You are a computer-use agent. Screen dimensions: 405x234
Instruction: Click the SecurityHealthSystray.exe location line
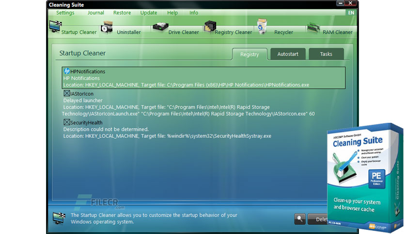(x=167, y=136)
